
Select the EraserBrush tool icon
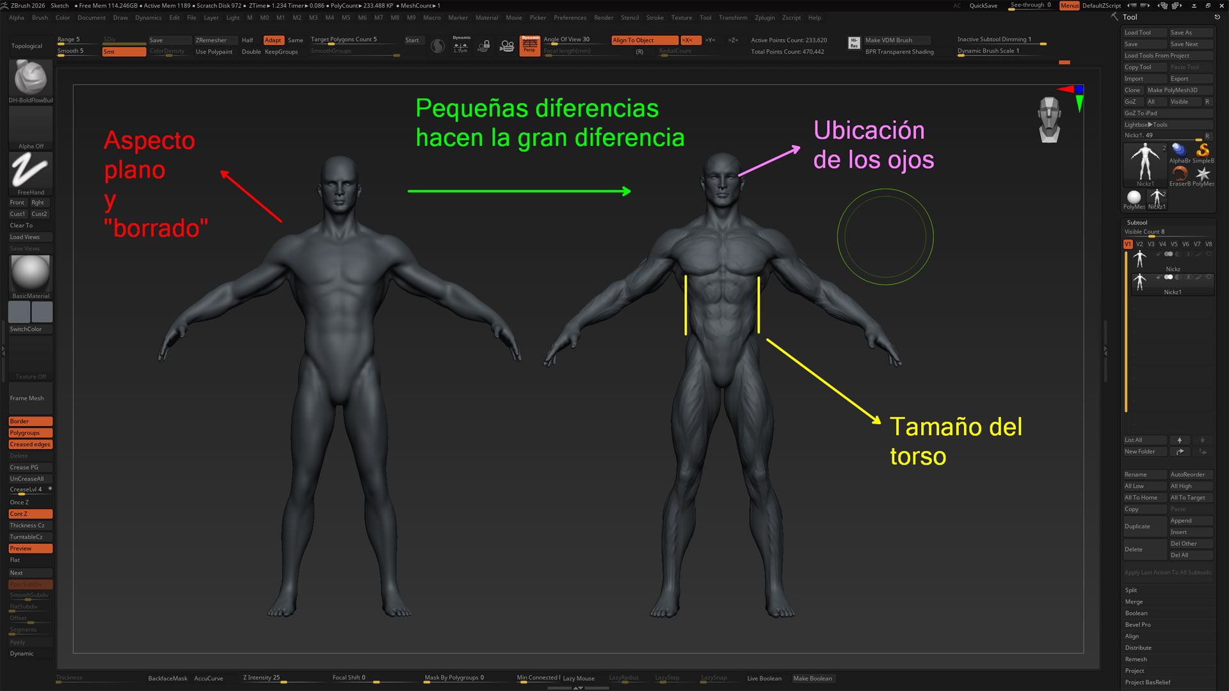coord(1180,174)
